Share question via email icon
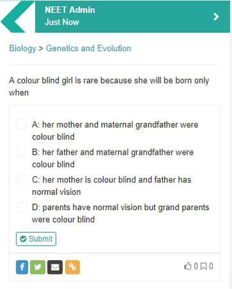The height and width of the screenshot is (289, 232). point(55,267)
